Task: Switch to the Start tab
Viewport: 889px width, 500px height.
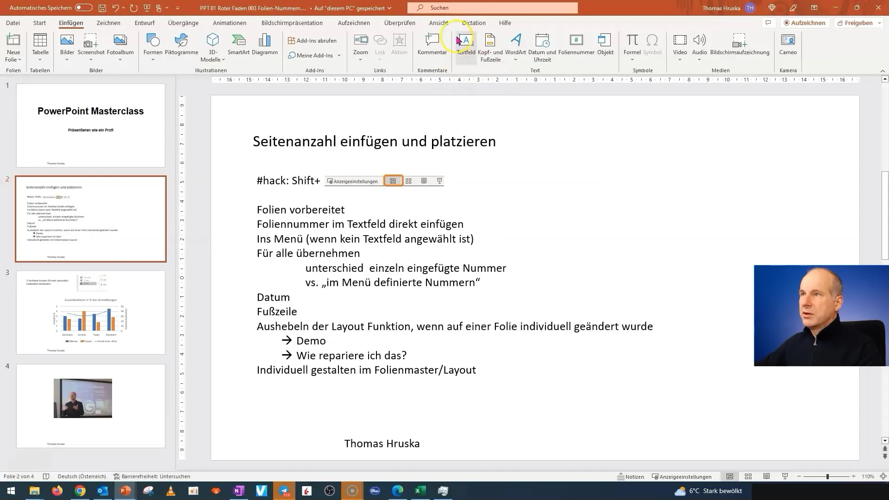Action: click(x=39, y=23)
